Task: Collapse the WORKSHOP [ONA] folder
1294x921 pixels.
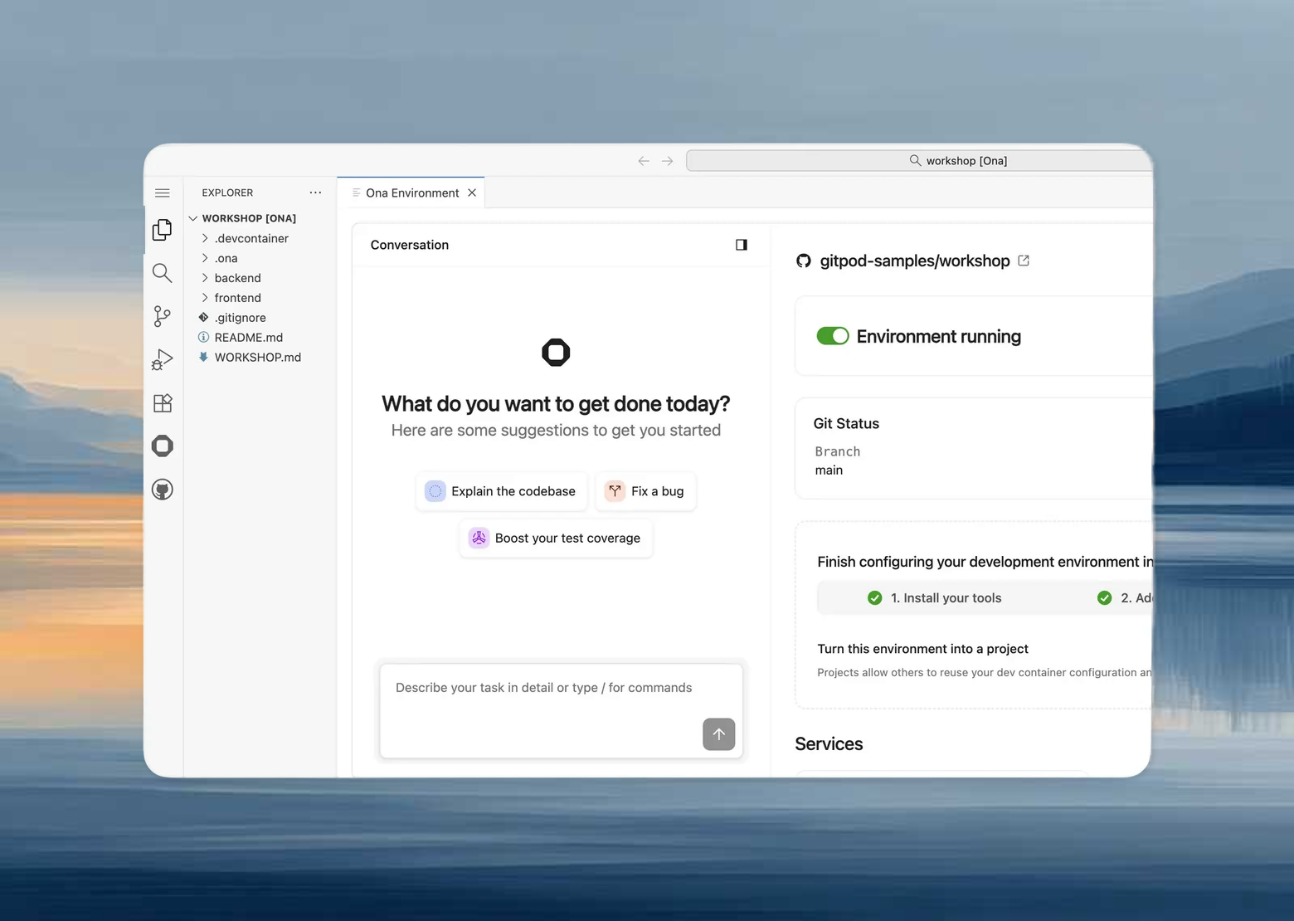Action: click(x=192, y=217)
